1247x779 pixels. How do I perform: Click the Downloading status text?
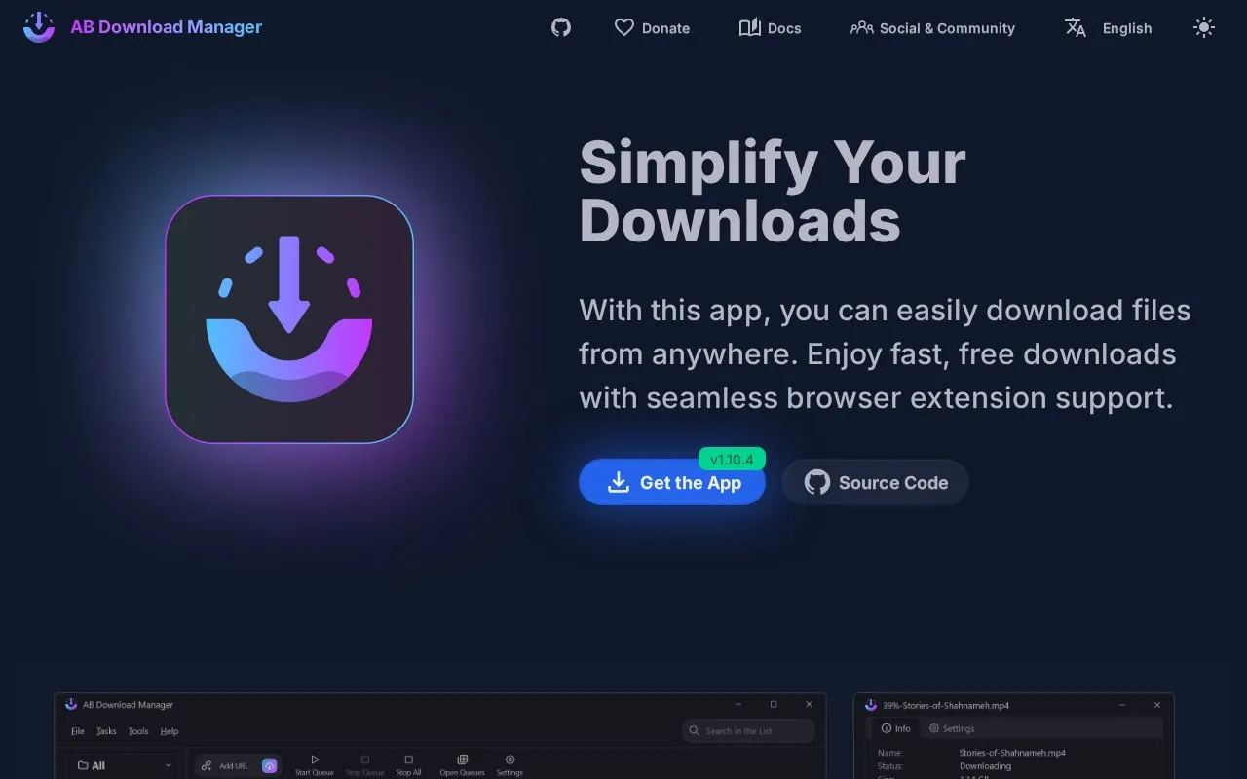point(985,766)
